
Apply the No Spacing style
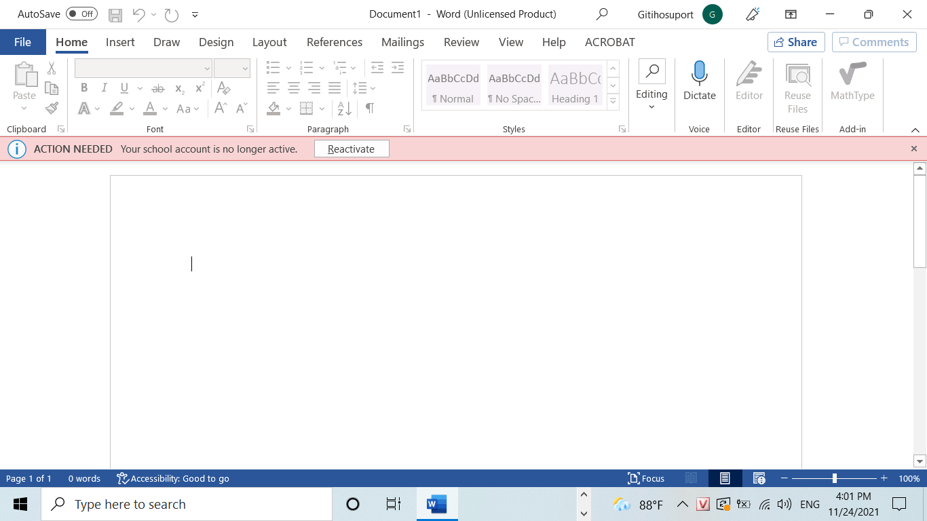point(514,85)
